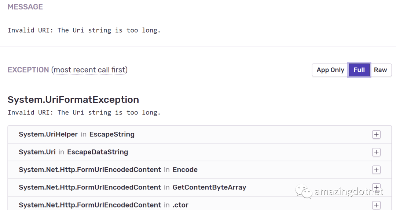Click the MESSAGE section heading
The width and height of the screenshot is (396, 210).
coord(25,7)
